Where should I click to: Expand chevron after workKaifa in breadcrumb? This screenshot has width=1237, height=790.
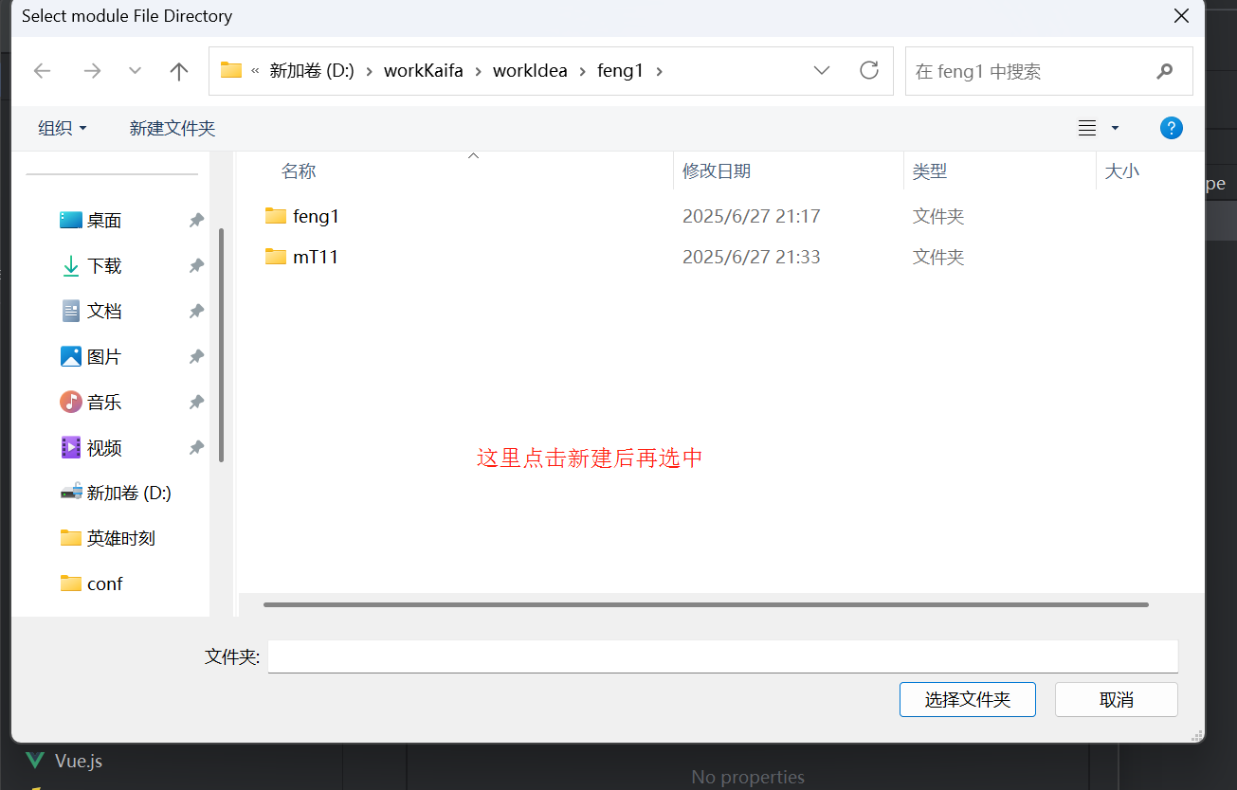coord(479,71)
